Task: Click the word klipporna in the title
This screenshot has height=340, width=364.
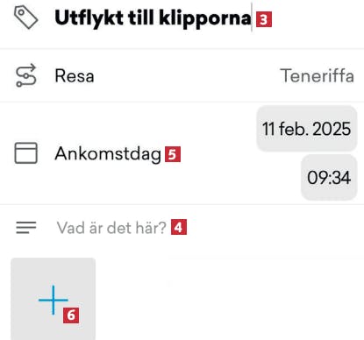Action: [205, 18]
